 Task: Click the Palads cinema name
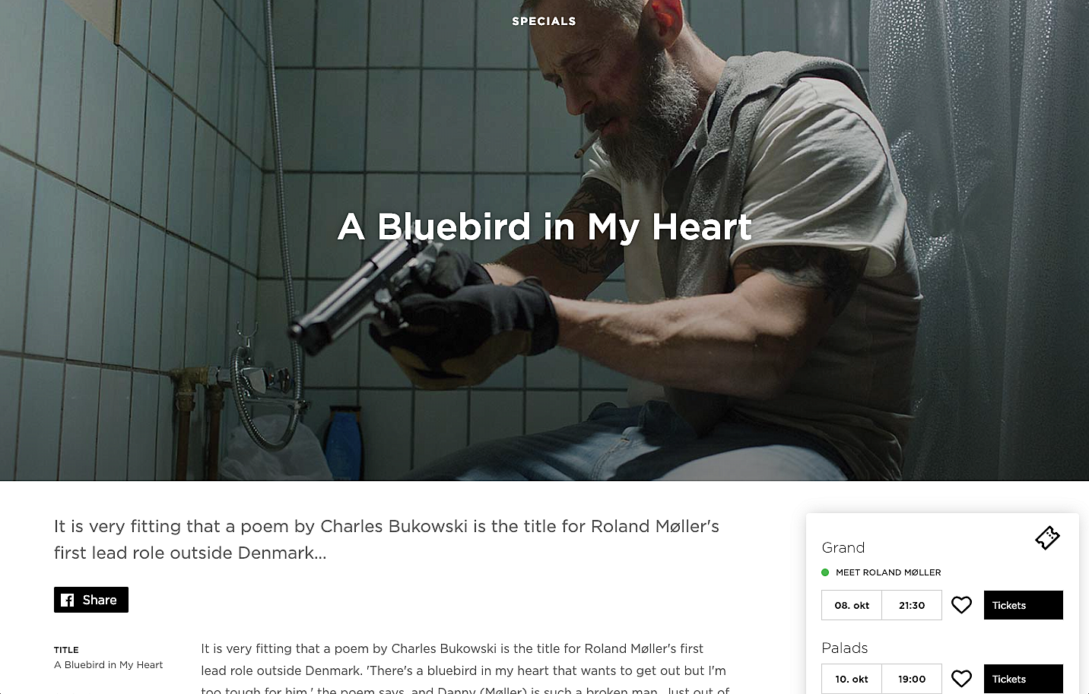(x=845, y=648)
